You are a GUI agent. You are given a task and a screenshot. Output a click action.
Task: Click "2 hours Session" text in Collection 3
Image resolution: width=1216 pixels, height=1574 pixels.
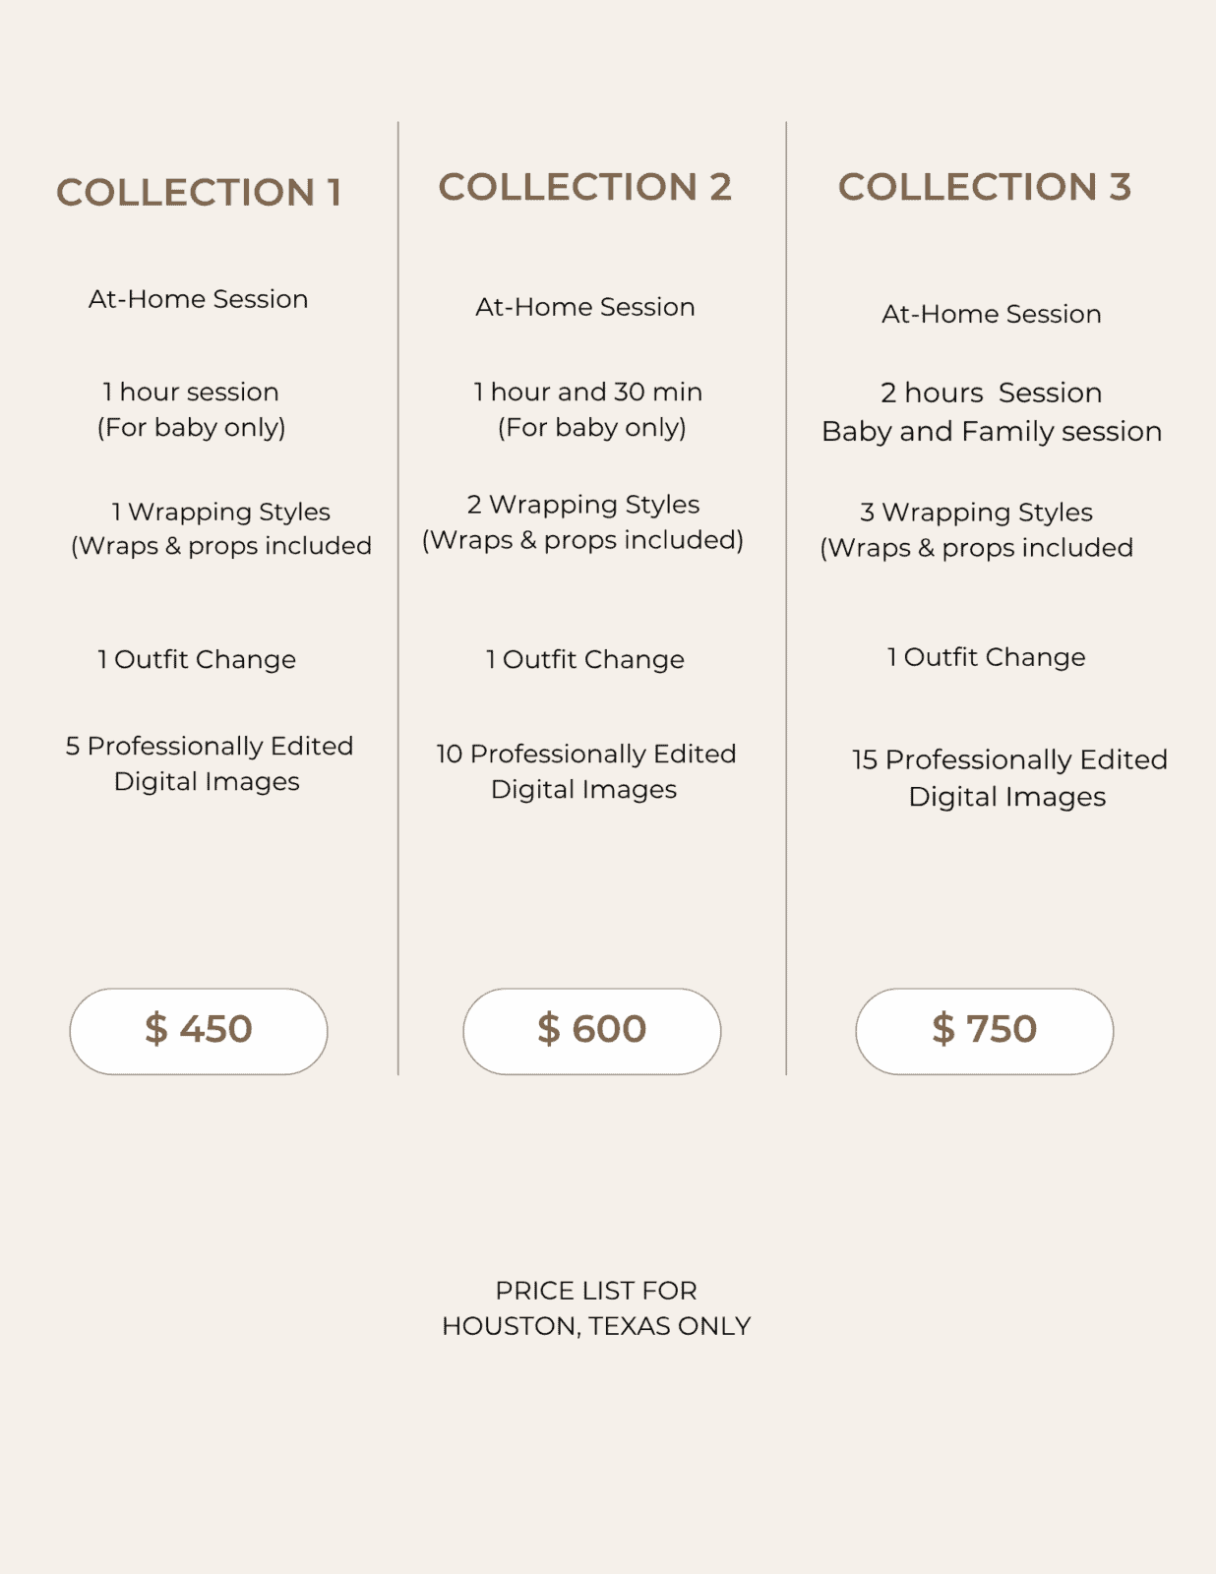coord(991,393)
